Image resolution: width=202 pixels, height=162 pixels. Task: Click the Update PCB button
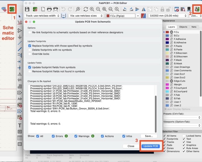(x=151, y=146)
